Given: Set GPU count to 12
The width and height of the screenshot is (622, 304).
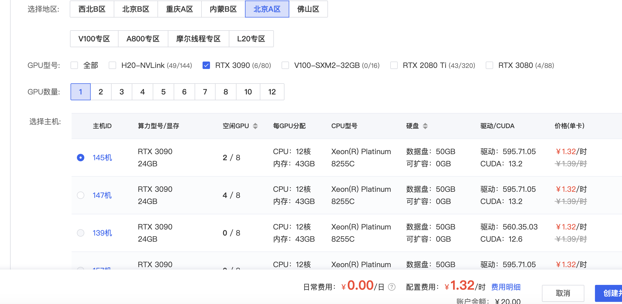Looking at the screenshot, I should [272, 92].
